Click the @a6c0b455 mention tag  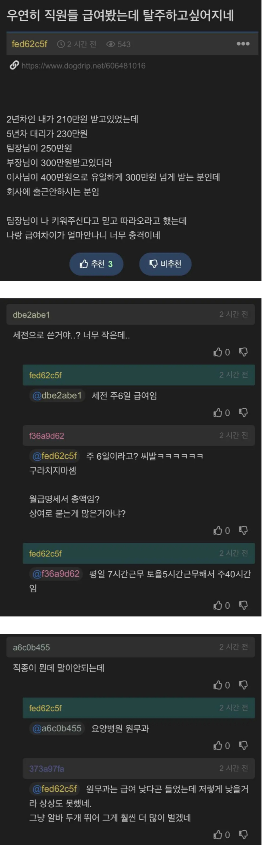tap(57, 728)
